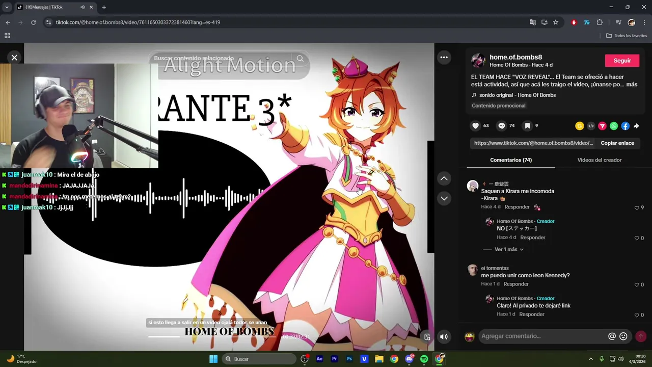Viewport: 652px width, 367px height.
Task: Follow home.of.bombs8 with Seguir button
Action: pyautogui.click(x=622, y=60)
